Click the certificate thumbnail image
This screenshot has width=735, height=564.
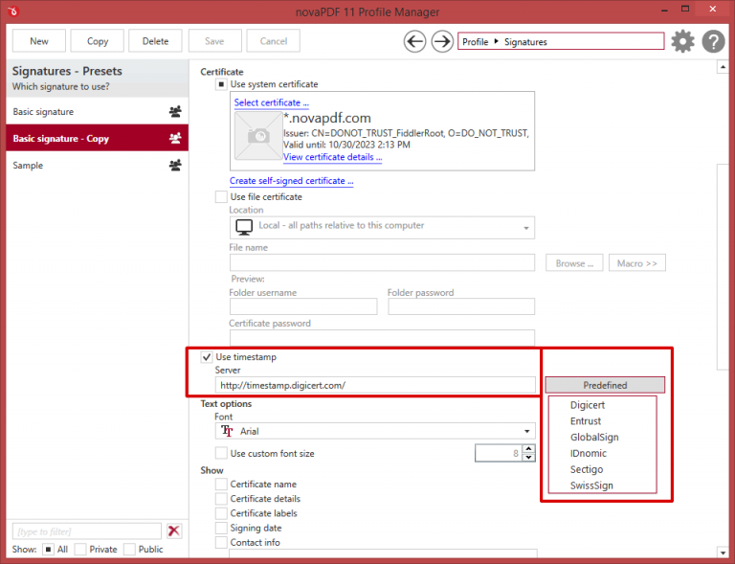coord(258,135)
